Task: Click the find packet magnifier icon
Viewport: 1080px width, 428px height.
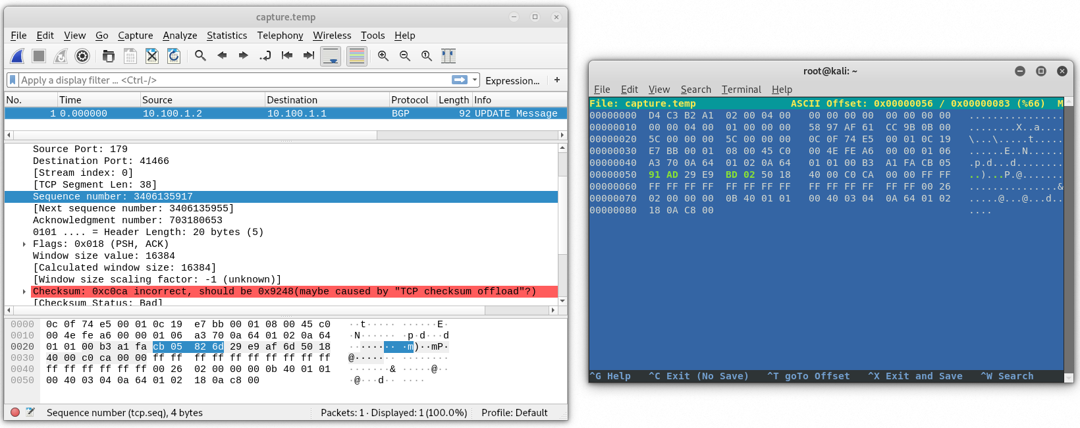Action: click(200, 56)
